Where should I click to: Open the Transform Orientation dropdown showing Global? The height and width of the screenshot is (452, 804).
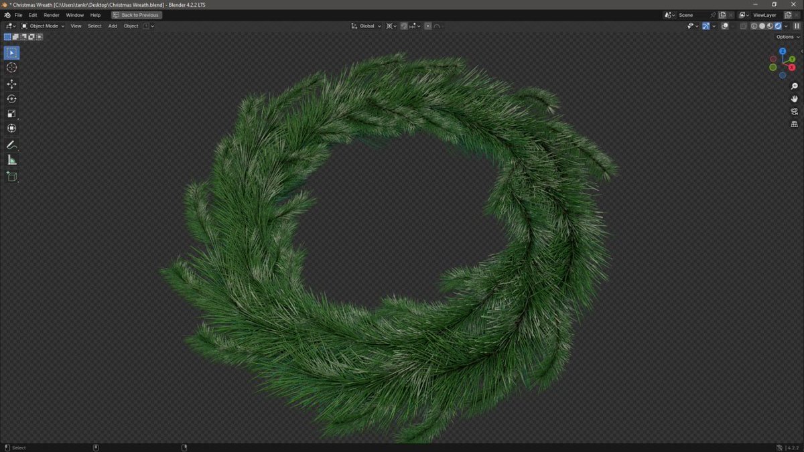pyautogui.click(x=366, y=25)
